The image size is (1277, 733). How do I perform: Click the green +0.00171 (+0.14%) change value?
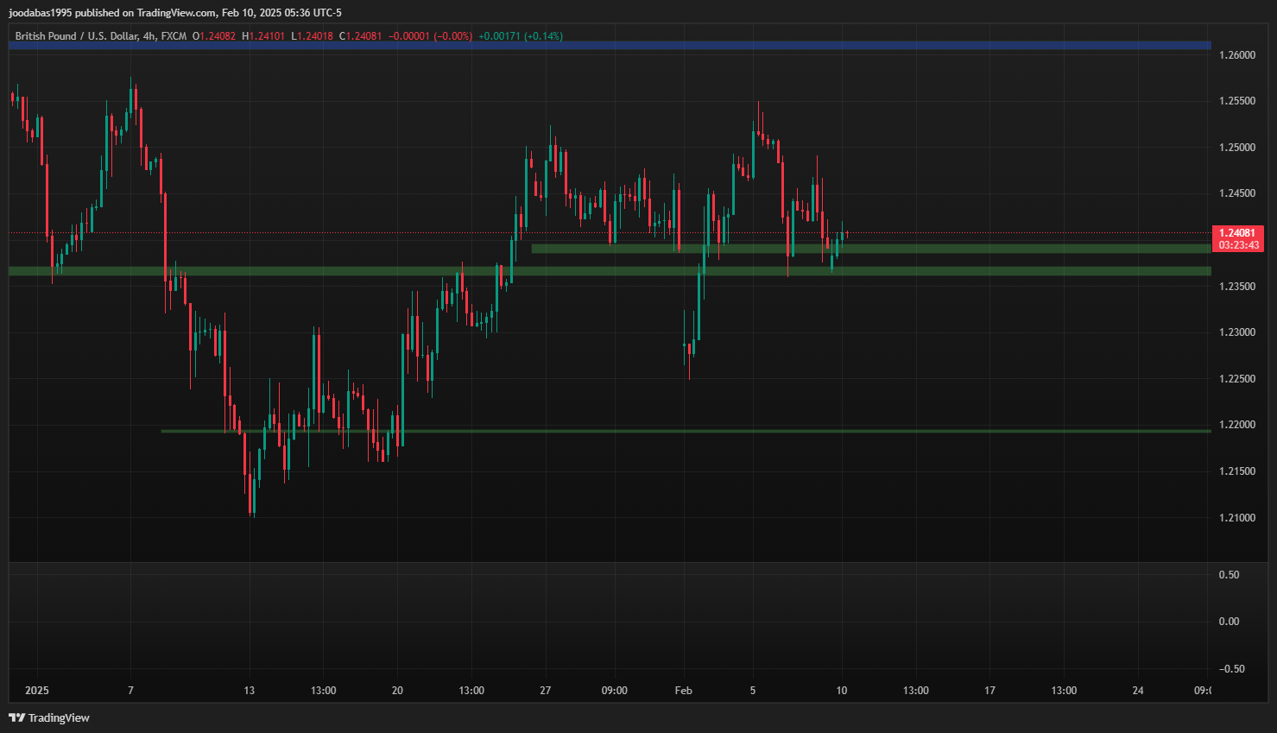click(x=520, y=36)
